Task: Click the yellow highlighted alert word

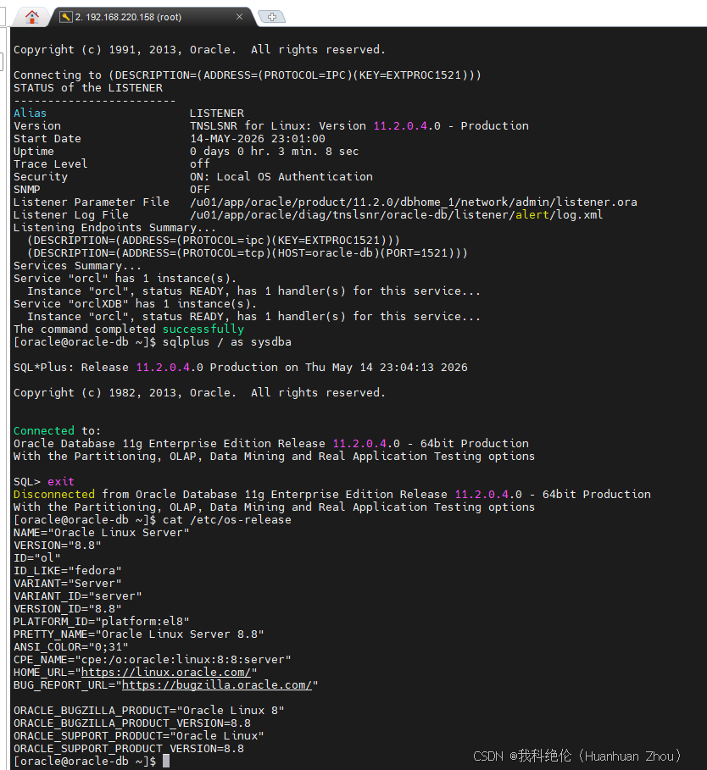Action: click(532, 214)
